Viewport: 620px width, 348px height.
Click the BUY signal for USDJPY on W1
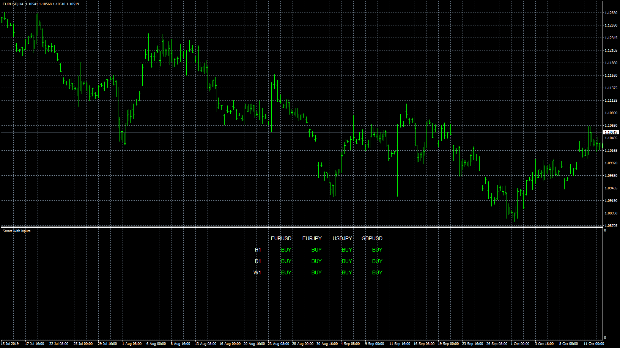(347, 272)
